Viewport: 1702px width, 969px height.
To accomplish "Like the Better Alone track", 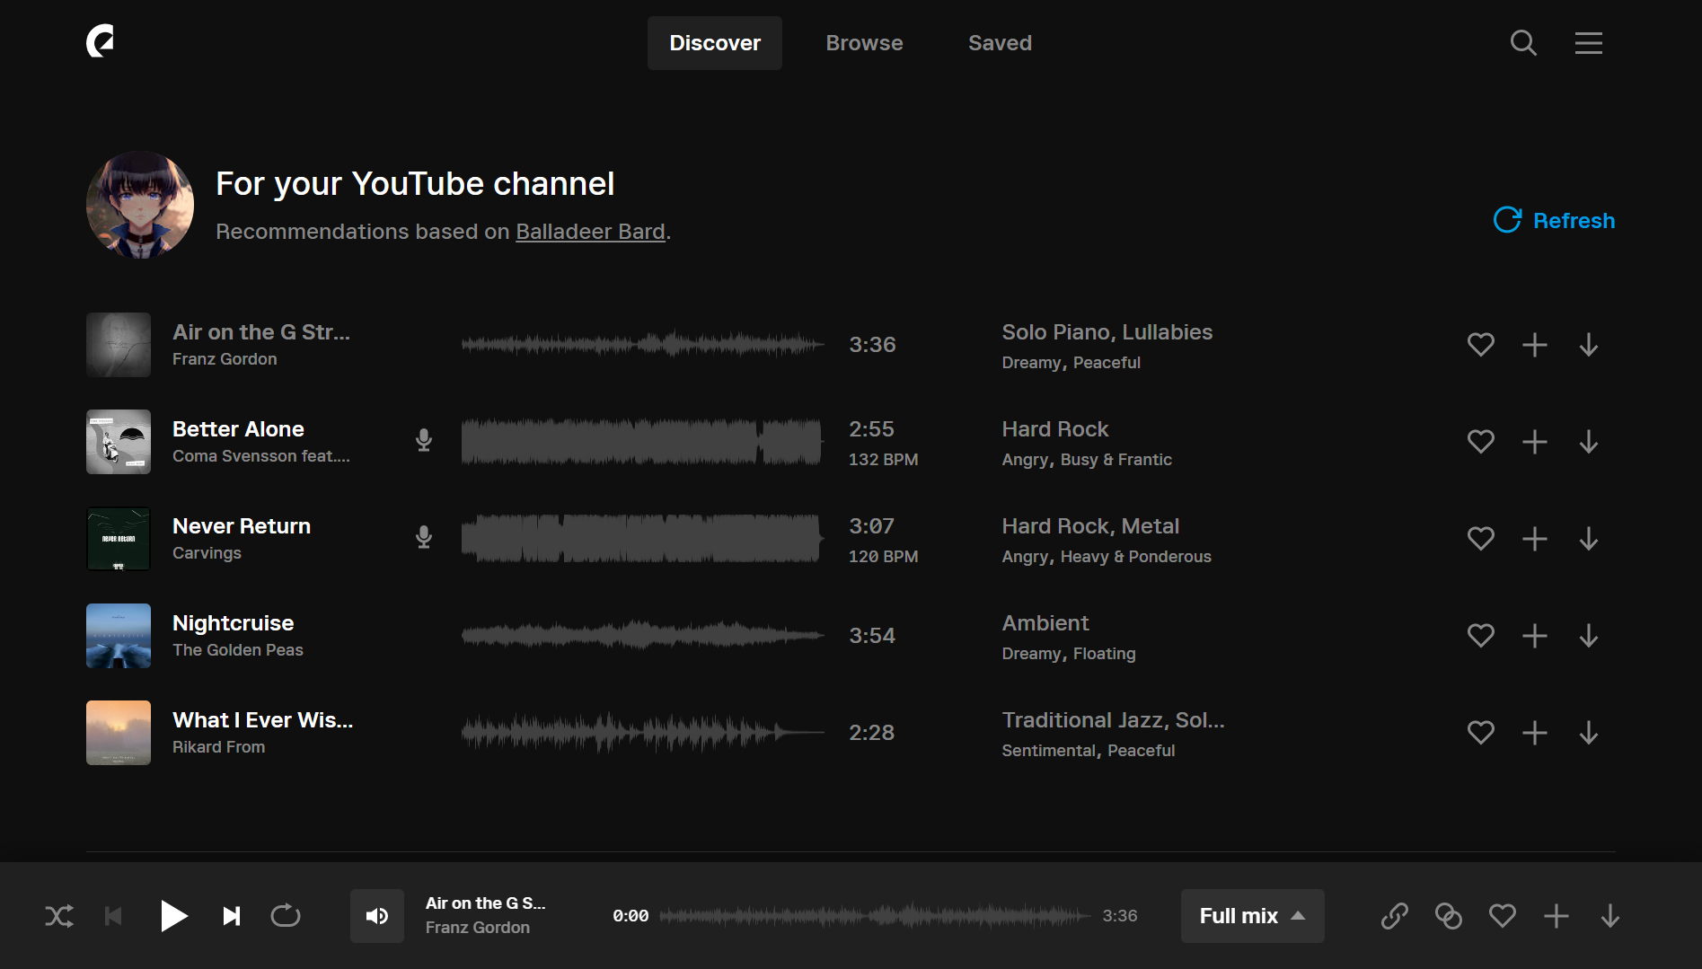I will pyautogui.click(x=1481, y=442).
